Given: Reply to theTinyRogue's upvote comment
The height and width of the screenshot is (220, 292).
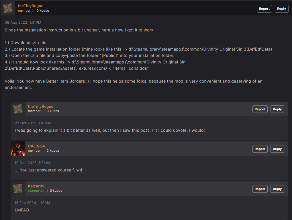Looking at the screenshot, I should pos(277,109).
